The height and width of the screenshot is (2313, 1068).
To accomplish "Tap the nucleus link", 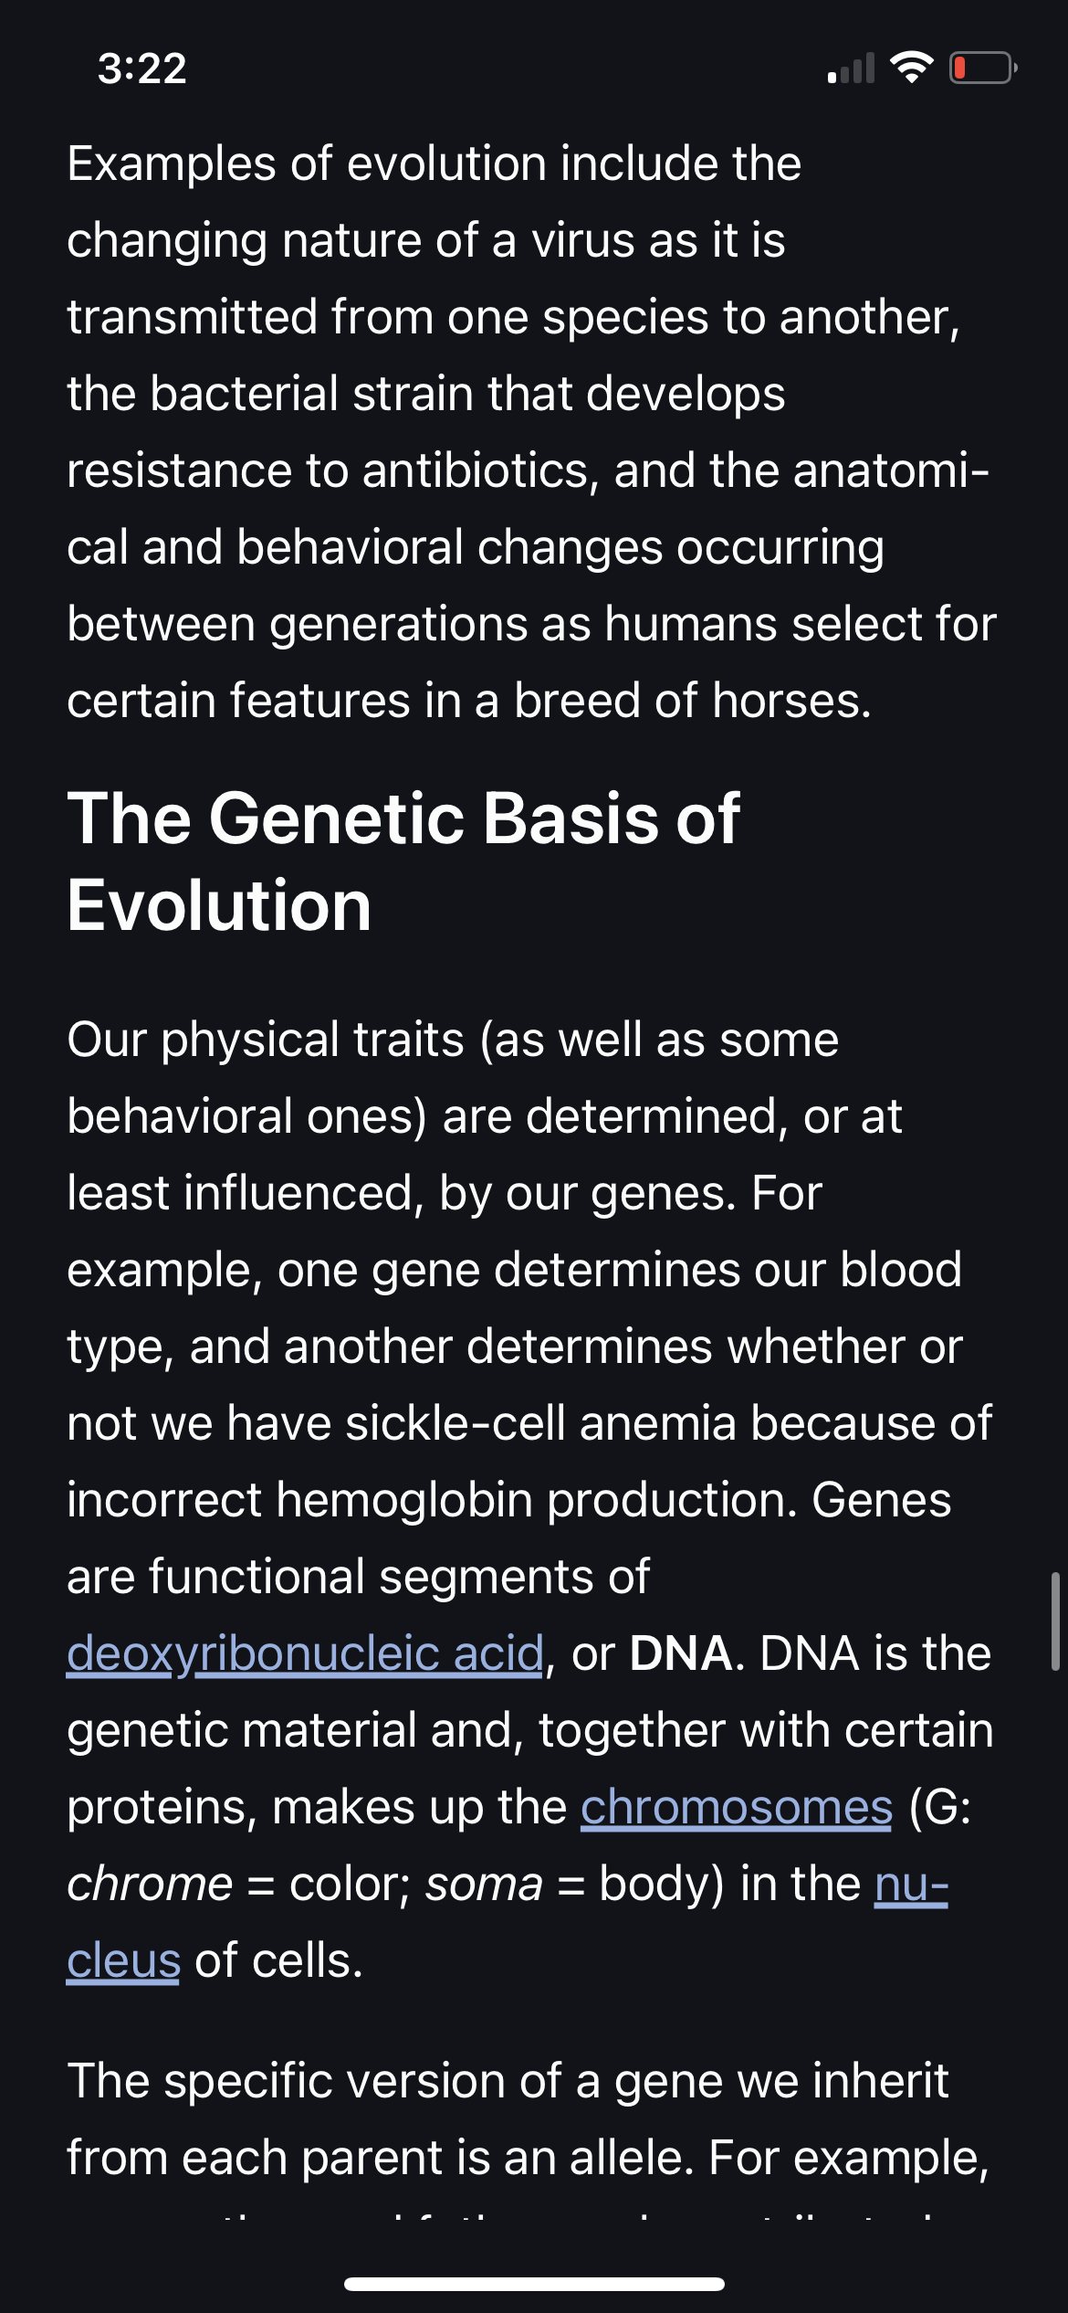I will 911,1885.
